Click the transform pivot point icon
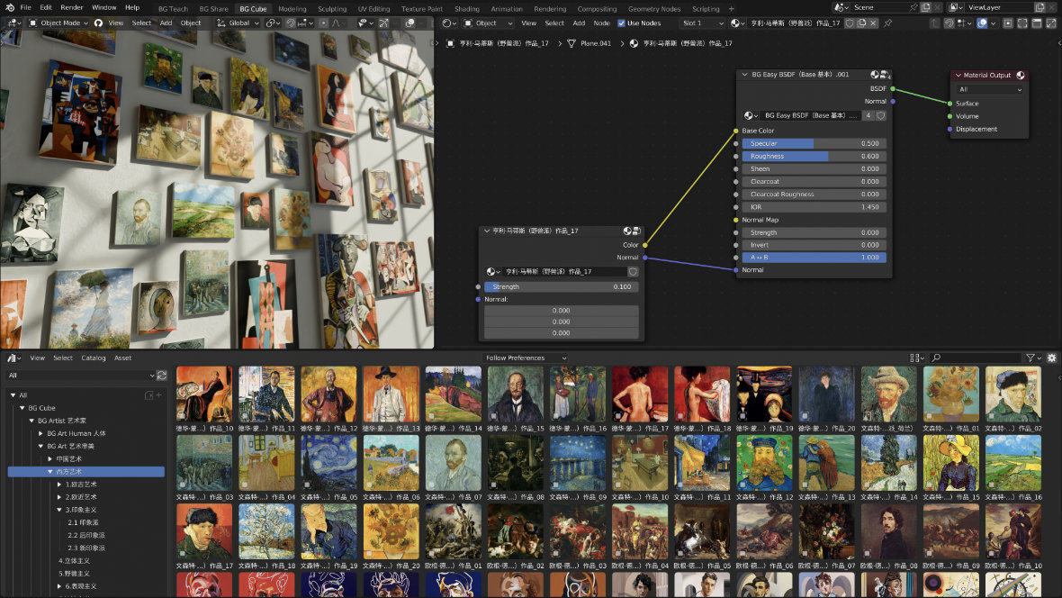1062x598 pixels. pyautogui.click(x=273, y=23)
